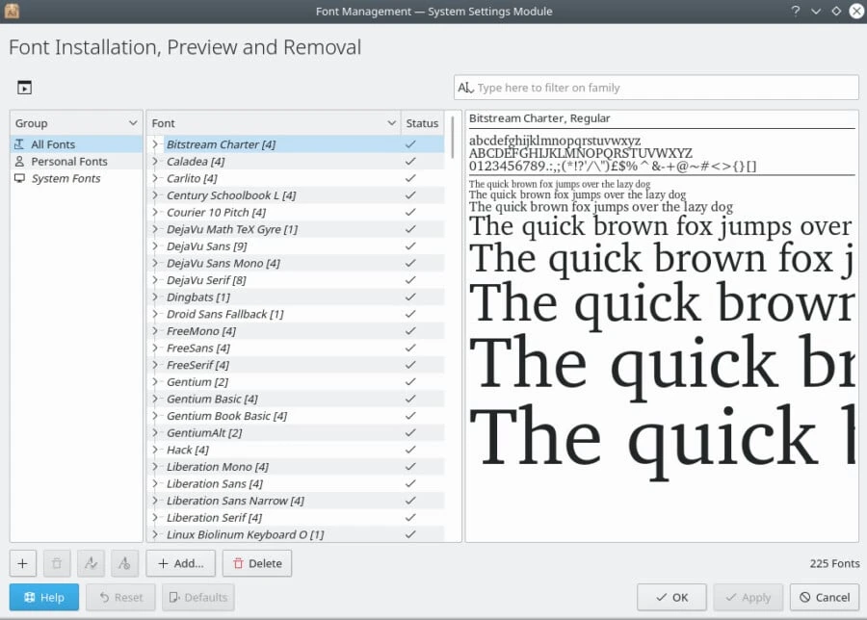Click the family filter text field
This screenshot has height=620, width=867.
click(665, 88)
